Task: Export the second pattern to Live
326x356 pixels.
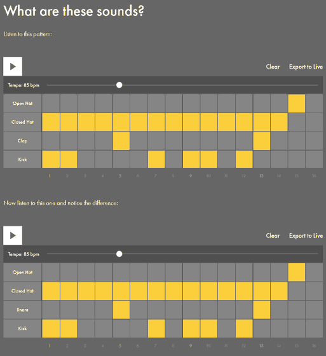Action: pyautogui.click(x=306, y=236)
